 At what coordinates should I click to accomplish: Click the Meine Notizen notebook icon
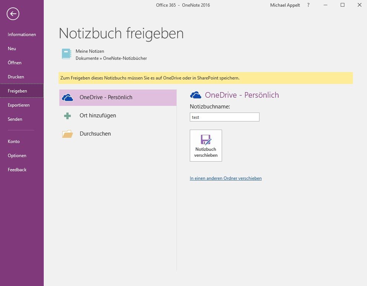coord(66,54)
